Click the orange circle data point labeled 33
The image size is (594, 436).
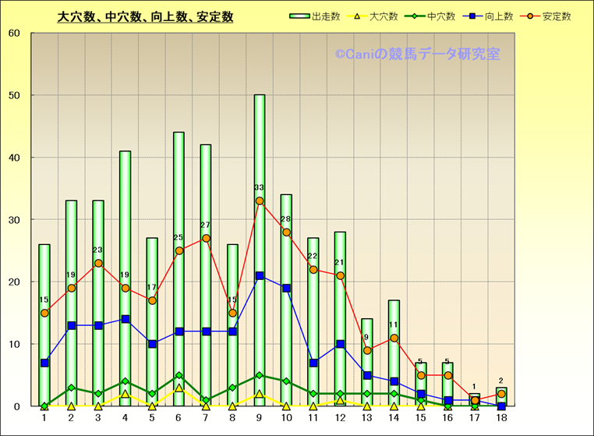click(x=260, y=201)
